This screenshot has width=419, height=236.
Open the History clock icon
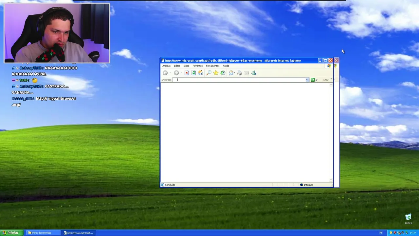click(x=223, y=73)
